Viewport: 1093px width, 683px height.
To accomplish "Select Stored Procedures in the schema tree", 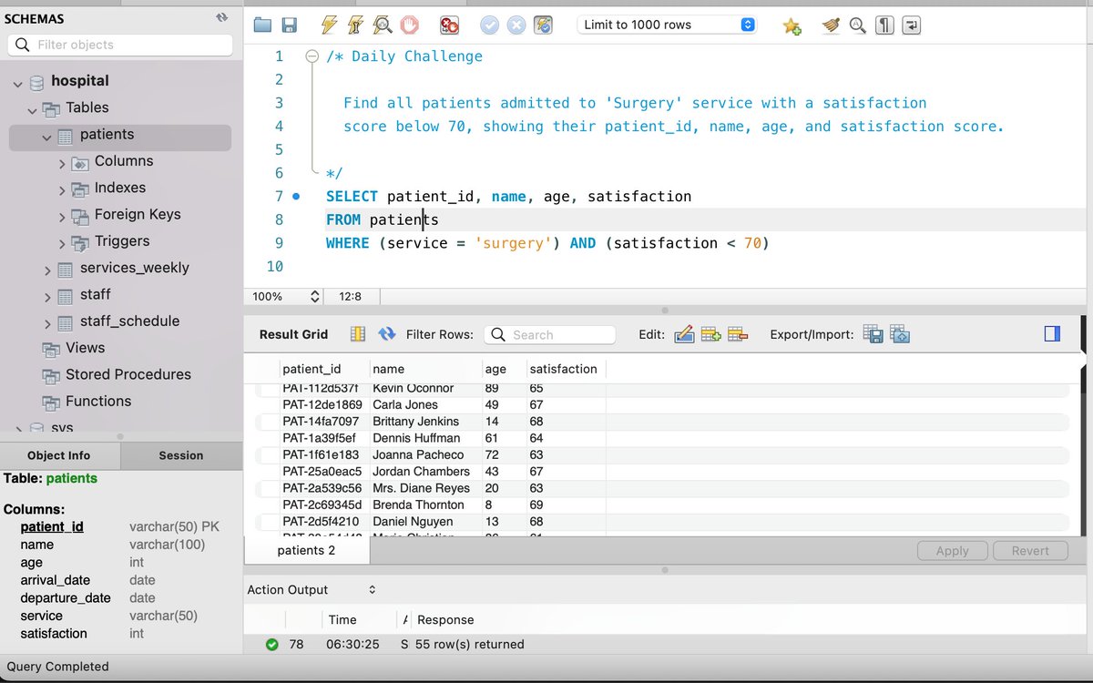I will click(128, 374).
